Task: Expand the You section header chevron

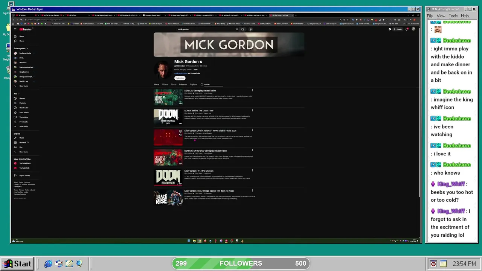Action: [x=18, y=94]
